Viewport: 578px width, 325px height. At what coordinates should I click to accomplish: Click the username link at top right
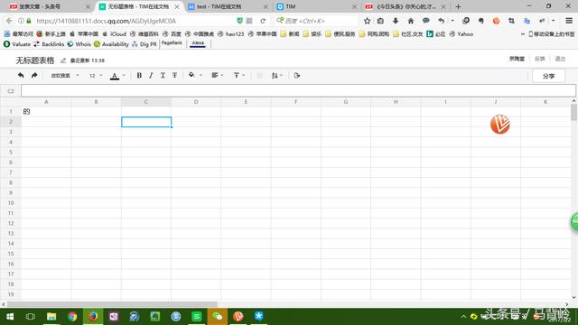[517, 59]
